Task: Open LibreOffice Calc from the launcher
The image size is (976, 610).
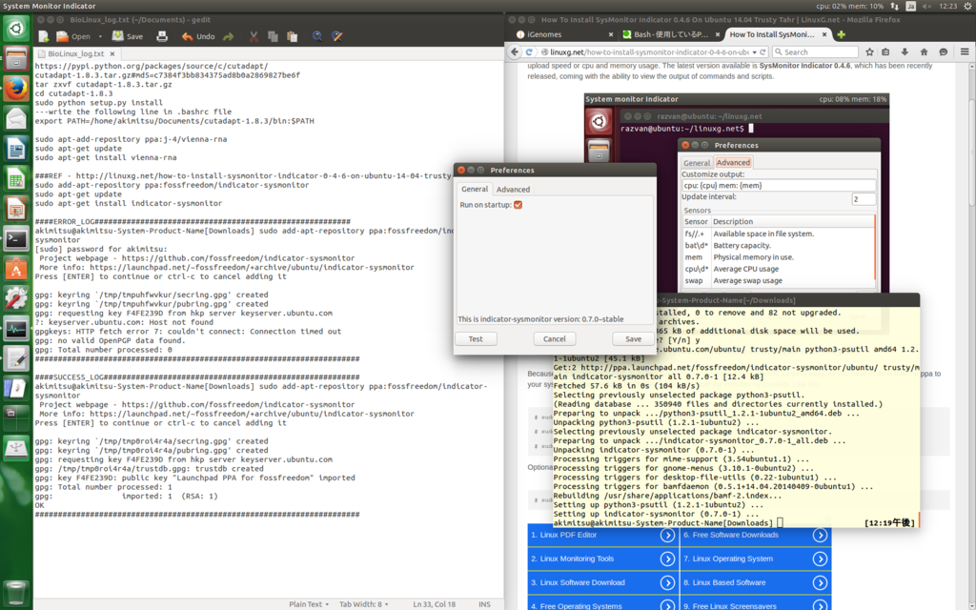Action: 16,179
